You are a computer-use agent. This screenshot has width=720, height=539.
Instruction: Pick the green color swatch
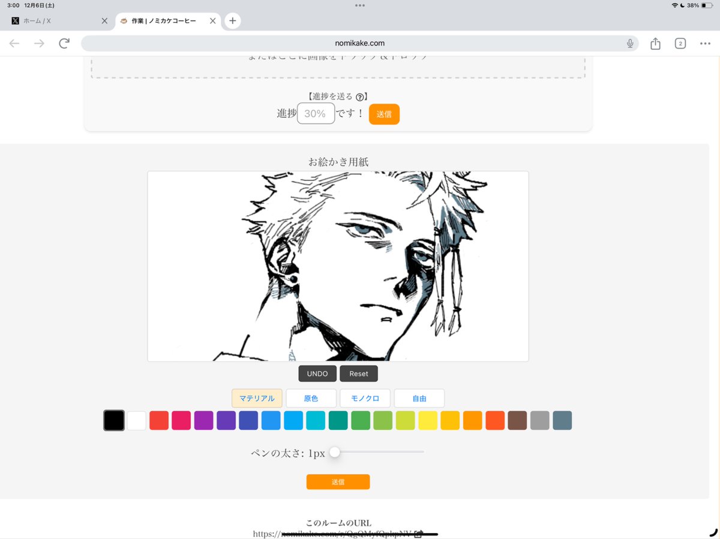point(361,420)
